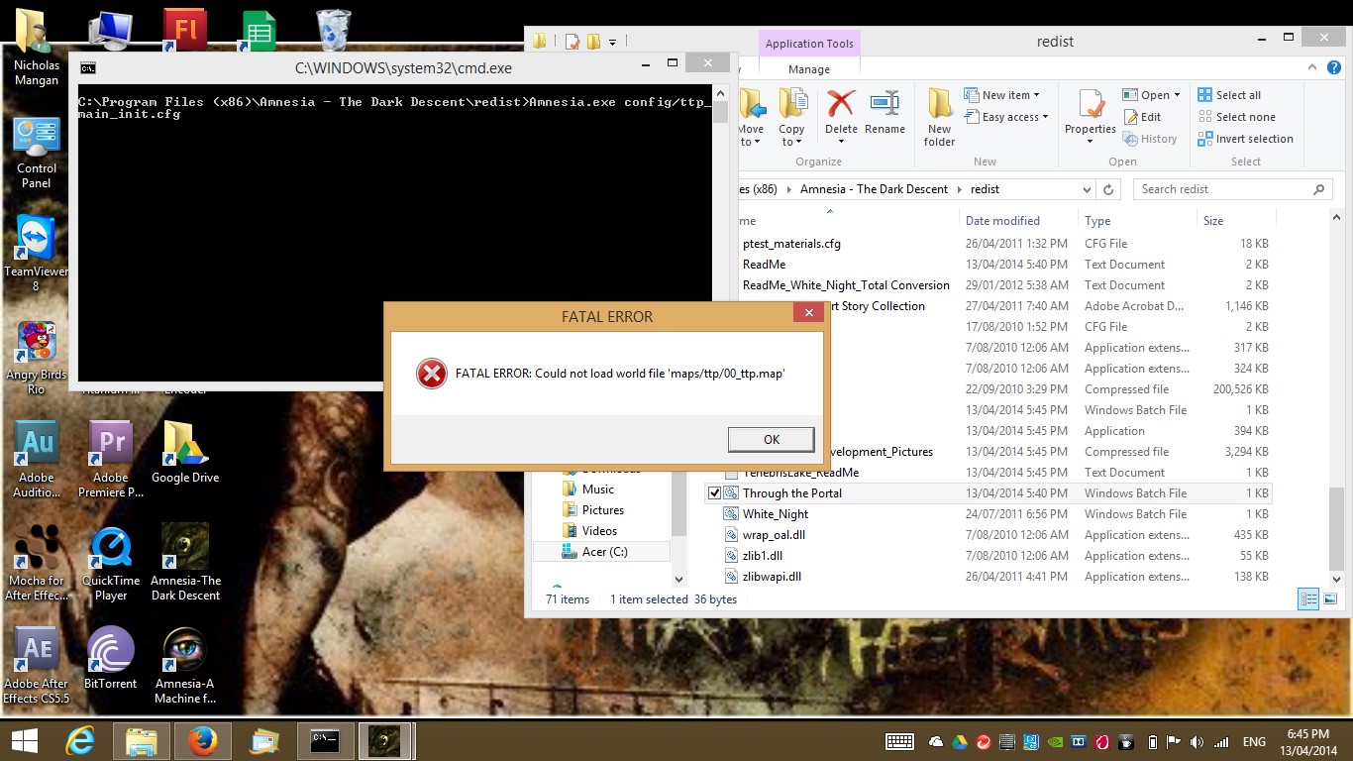This screenshot has width=1353, height=761.
Task: Sort files by Date modified column
Action: click(1002, 221)
